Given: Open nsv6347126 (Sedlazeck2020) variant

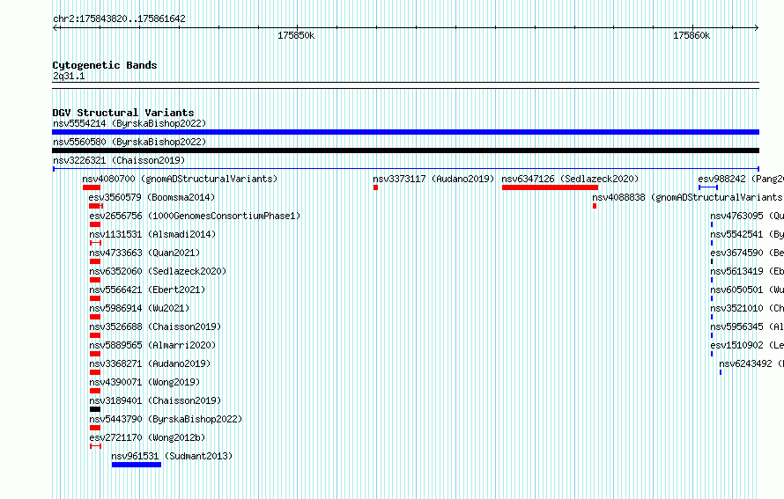Looking at the screenshot, I should pyautogui.click(x=571, y=179).
